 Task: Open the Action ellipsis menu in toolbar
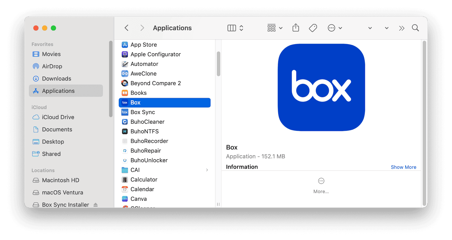click(335, 28)
